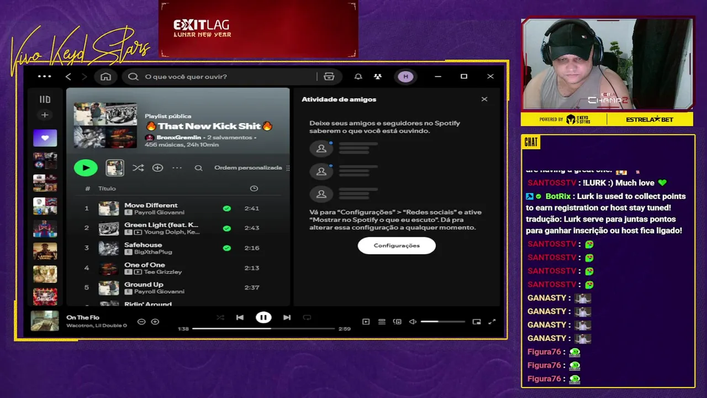This screenshot has width=707, height=398.
Task: Open Connect to a device icon
Action: click(x=397, y=322)
